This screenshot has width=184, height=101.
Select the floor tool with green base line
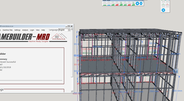(x=105, y=4)
